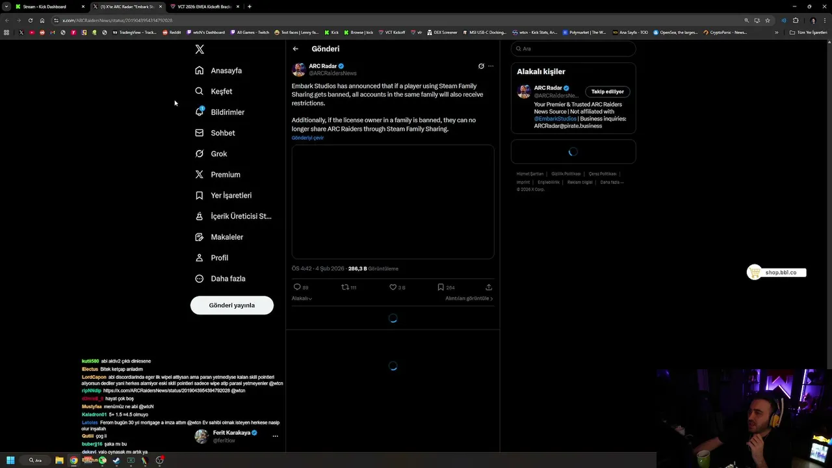The image size is (832, 468).
Task: Open Bildirimler notifications
Action: click(220, 112)
